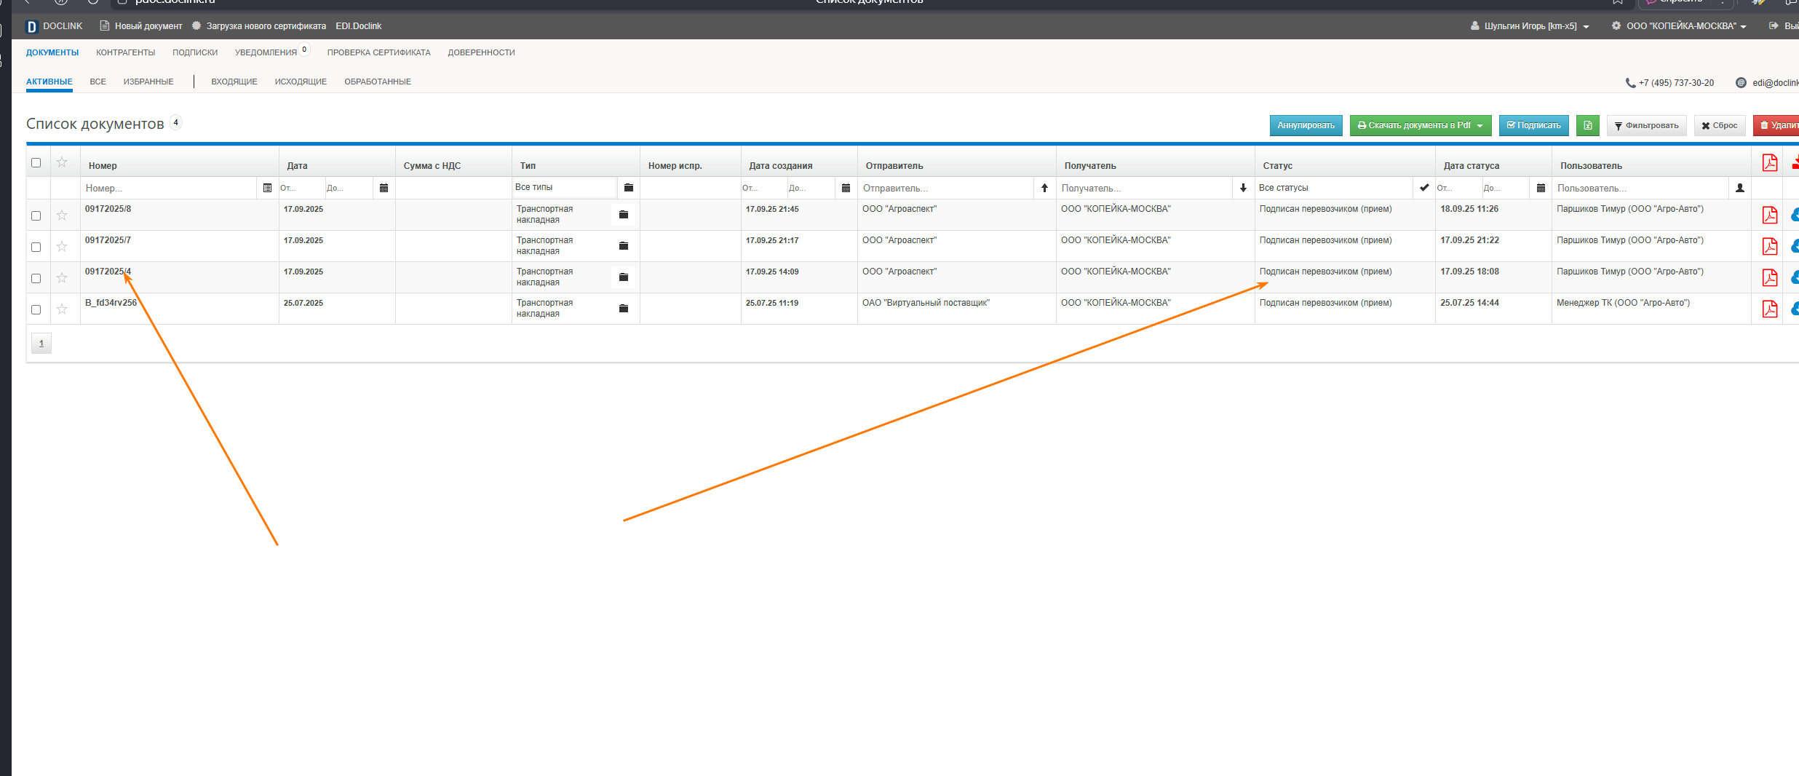Expand Скачать документы в Pdf dropdown
Screen dimensions: 1799x776
[x=1420, y=125]
